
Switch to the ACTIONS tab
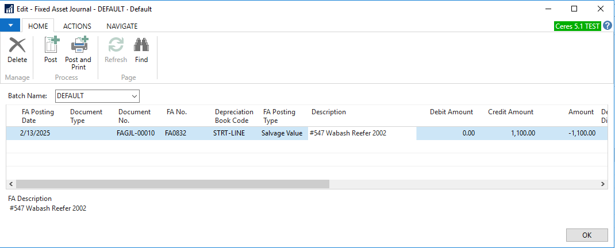(x=77, y=26)
